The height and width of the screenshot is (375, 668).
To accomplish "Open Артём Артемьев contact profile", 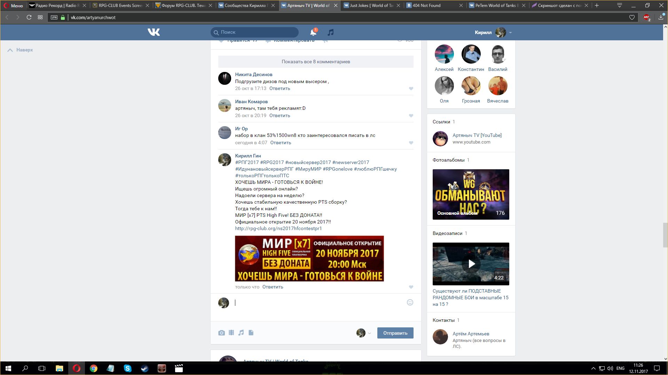I will pyautogui.click(x=471, y=334).
